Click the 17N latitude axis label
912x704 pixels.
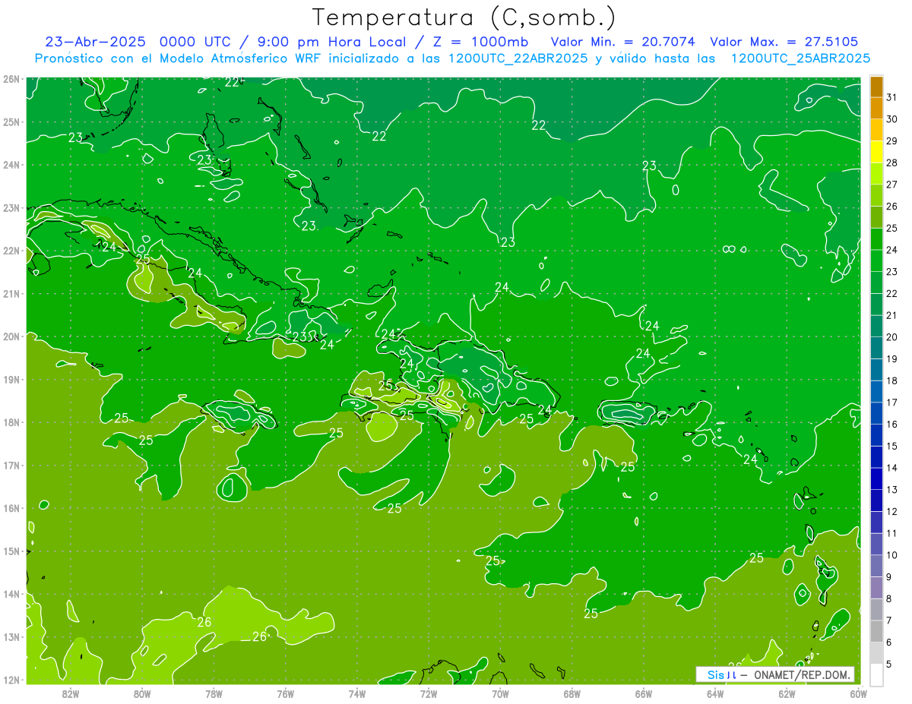pyautogui.click(x=11, y=465)
